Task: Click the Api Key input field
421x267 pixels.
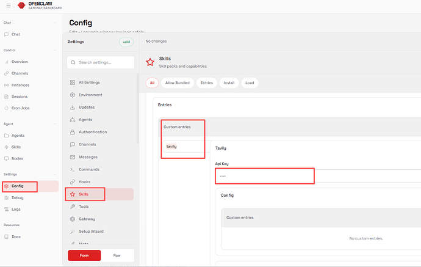Action: [x=318, y=176]
